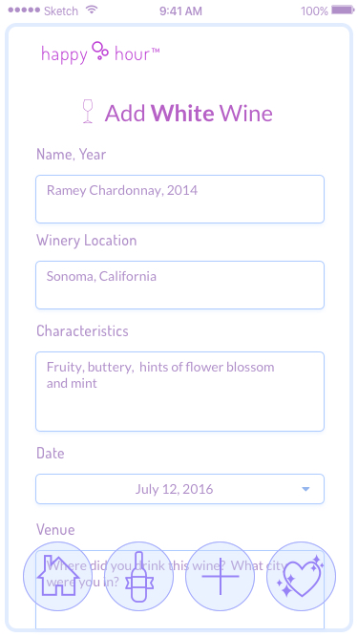Tap the plus icon to add entry

220,576
